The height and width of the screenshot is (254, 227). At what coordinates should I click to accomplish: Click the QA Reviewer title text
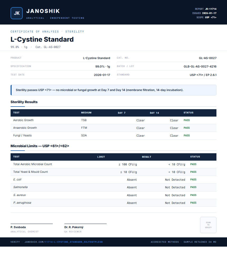[x=73, y=232]
